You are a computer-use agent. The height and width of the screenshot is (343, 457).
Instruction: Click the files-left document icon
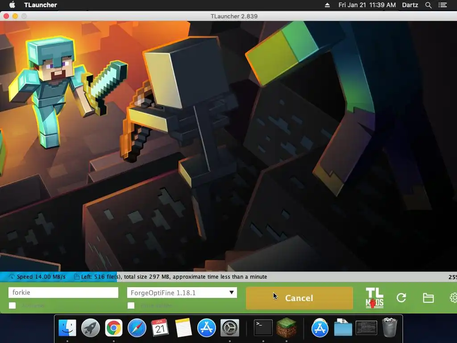click(x=77, y=277)
